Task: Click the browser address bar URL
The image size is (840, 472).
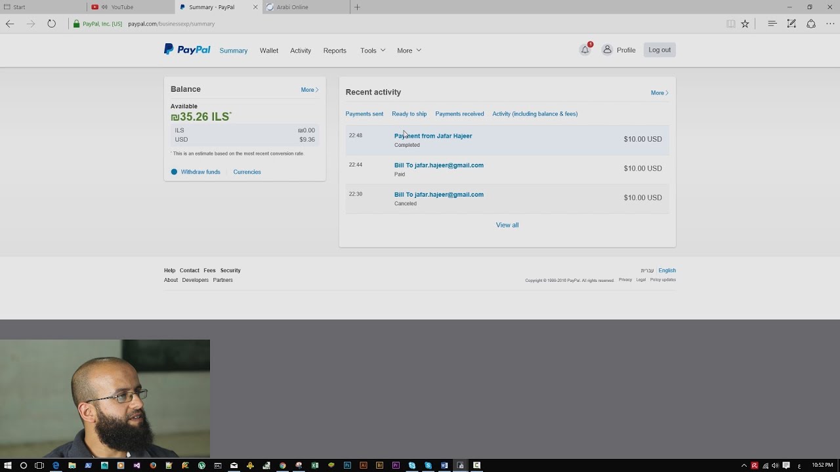Action: pos(171,24)
